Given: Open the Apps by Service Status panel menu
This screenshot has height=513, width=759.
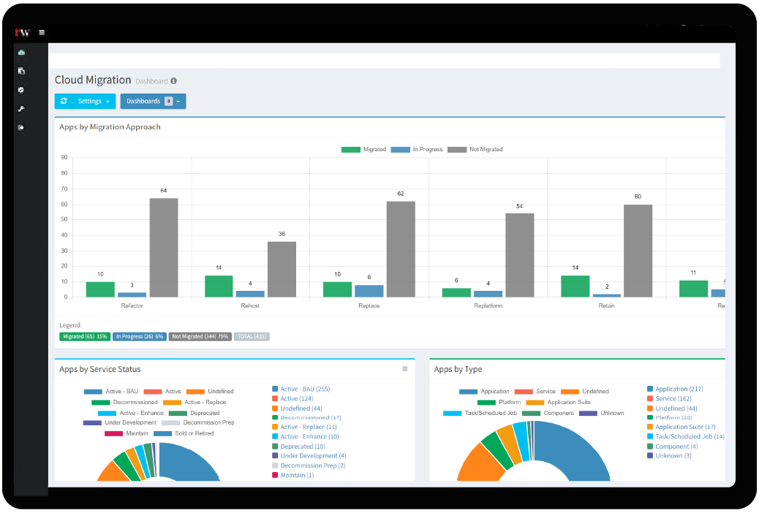Looking at the screenshot, I should (x=404, y=369).
